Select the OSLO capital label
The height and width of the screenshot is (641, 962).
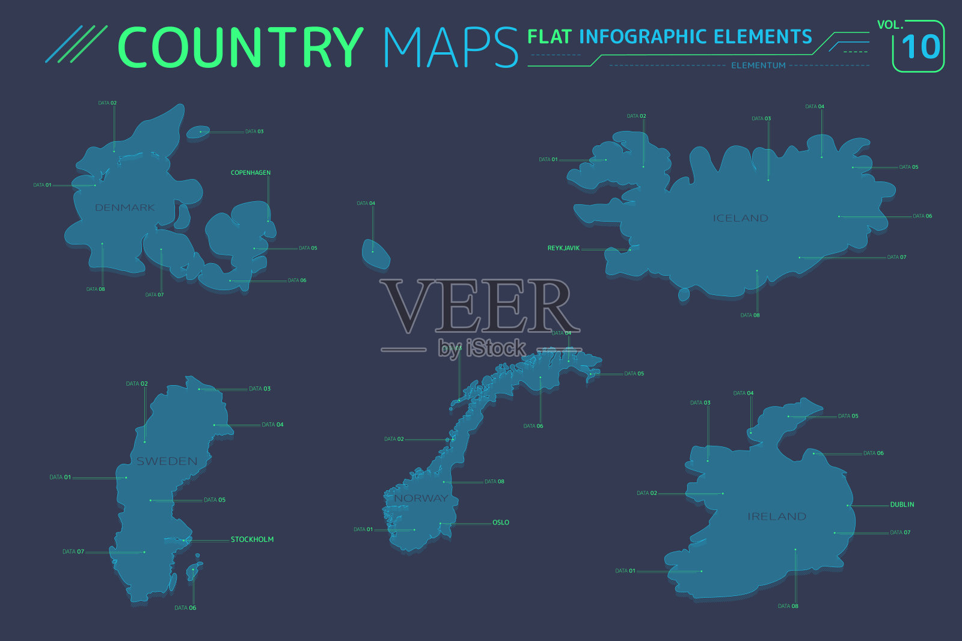click(x=500, y=523)
